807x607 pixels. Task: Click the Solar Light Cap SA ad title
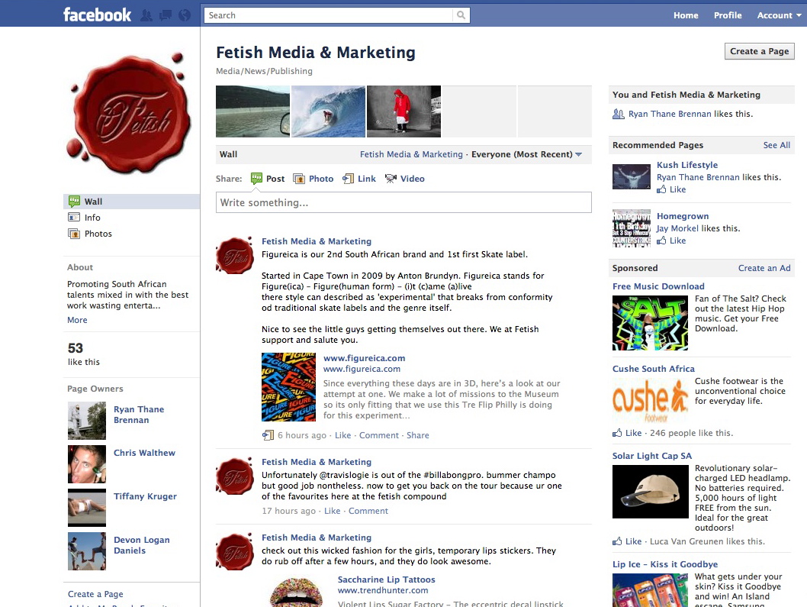(652, 456)
